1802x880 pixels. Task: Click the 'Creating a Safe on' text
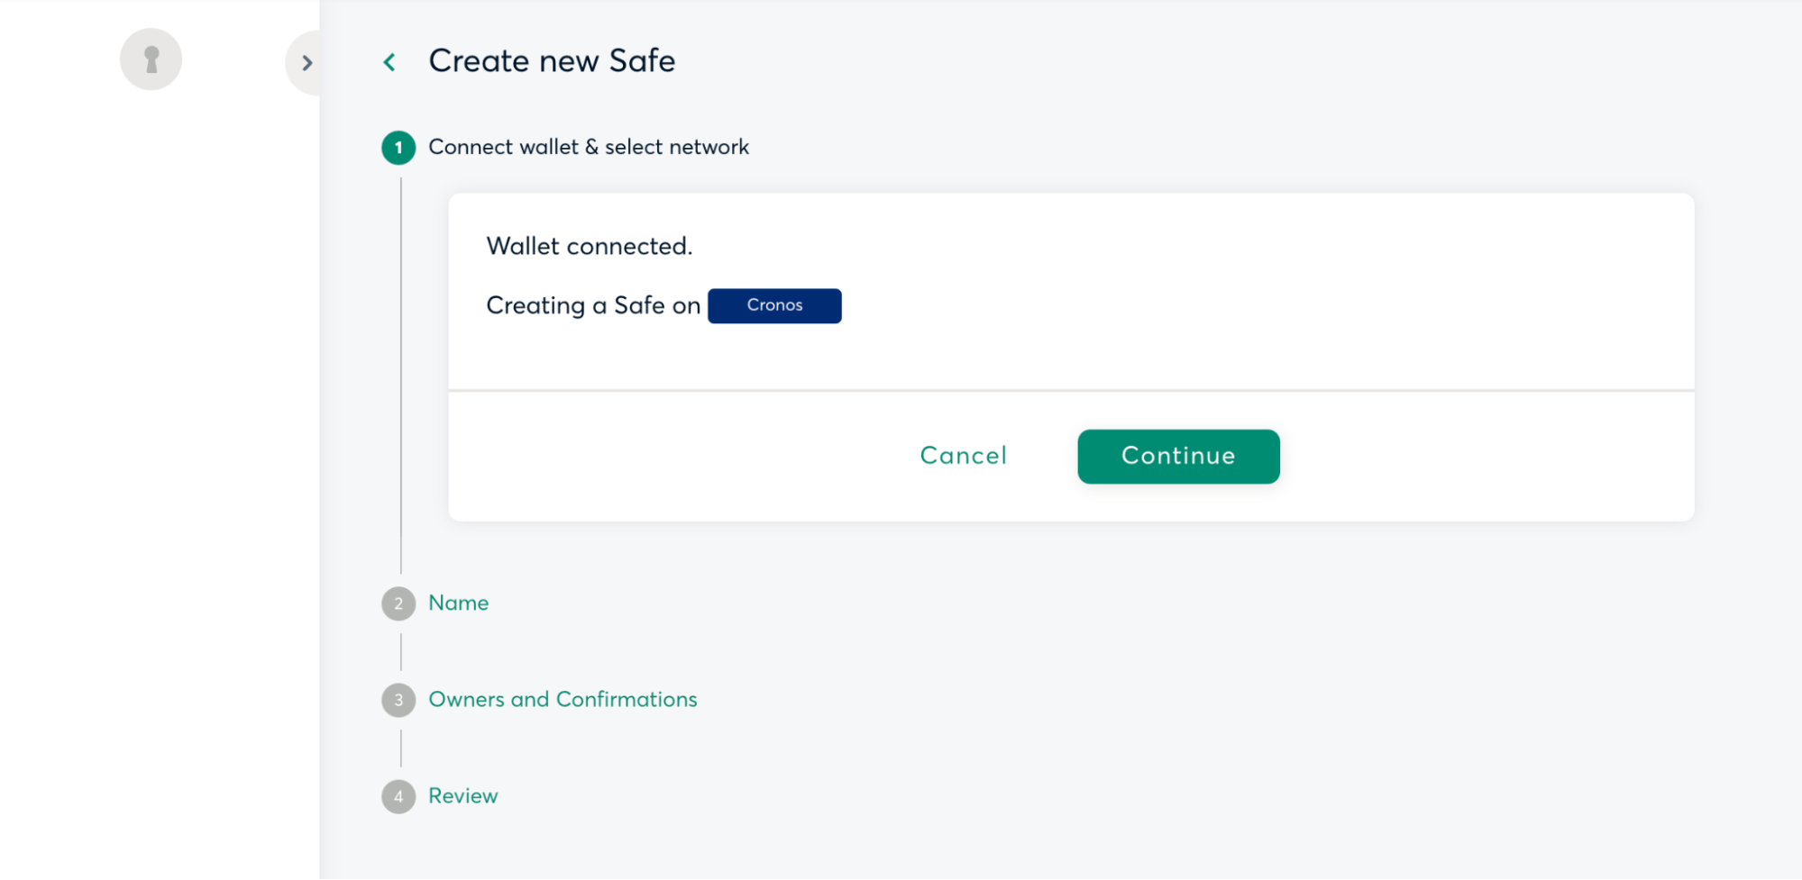point(592,305)
